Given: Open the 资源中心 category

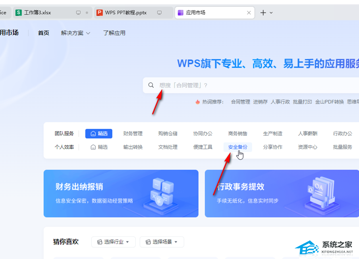Looking at the screenshot, I should (x=307, y=147).
